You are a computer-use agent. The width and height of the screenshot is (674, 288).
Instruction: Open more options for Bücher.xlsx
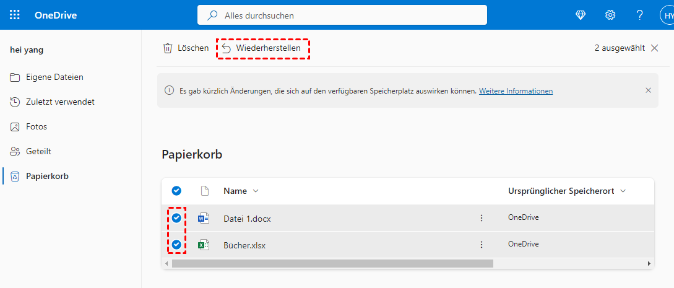tap(481, 245)
